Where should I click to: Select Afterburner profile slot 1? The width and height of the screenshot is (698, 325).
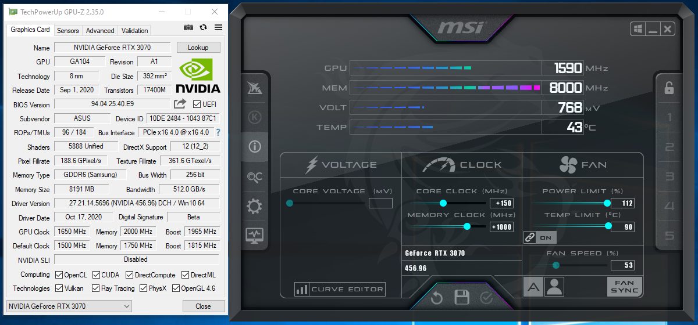pos(669,118)
